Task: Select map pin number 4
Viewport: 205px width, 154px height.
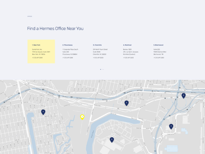Action: click(43, 112)
